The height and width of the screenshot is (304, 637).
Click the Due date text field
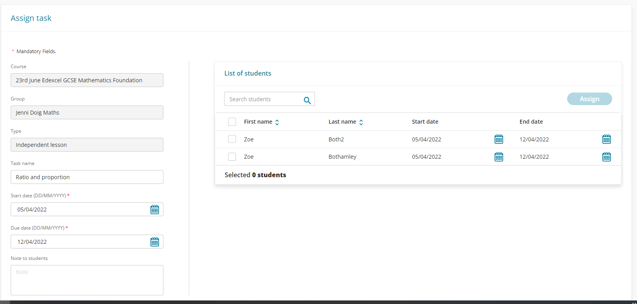coord(79,242)
